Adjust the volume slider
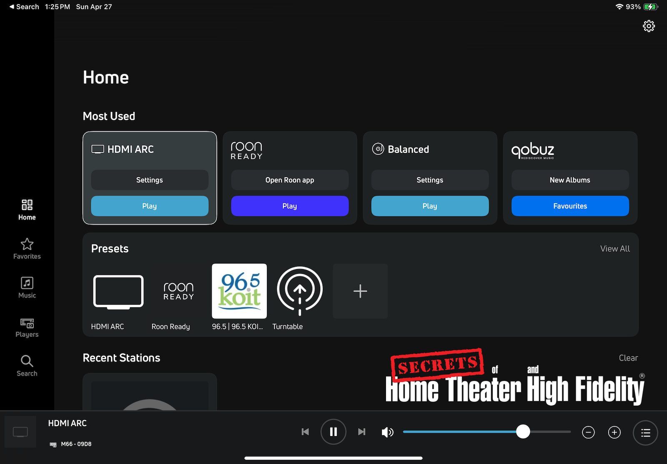The width and height of the screenshot is (667, 464). 486,432
